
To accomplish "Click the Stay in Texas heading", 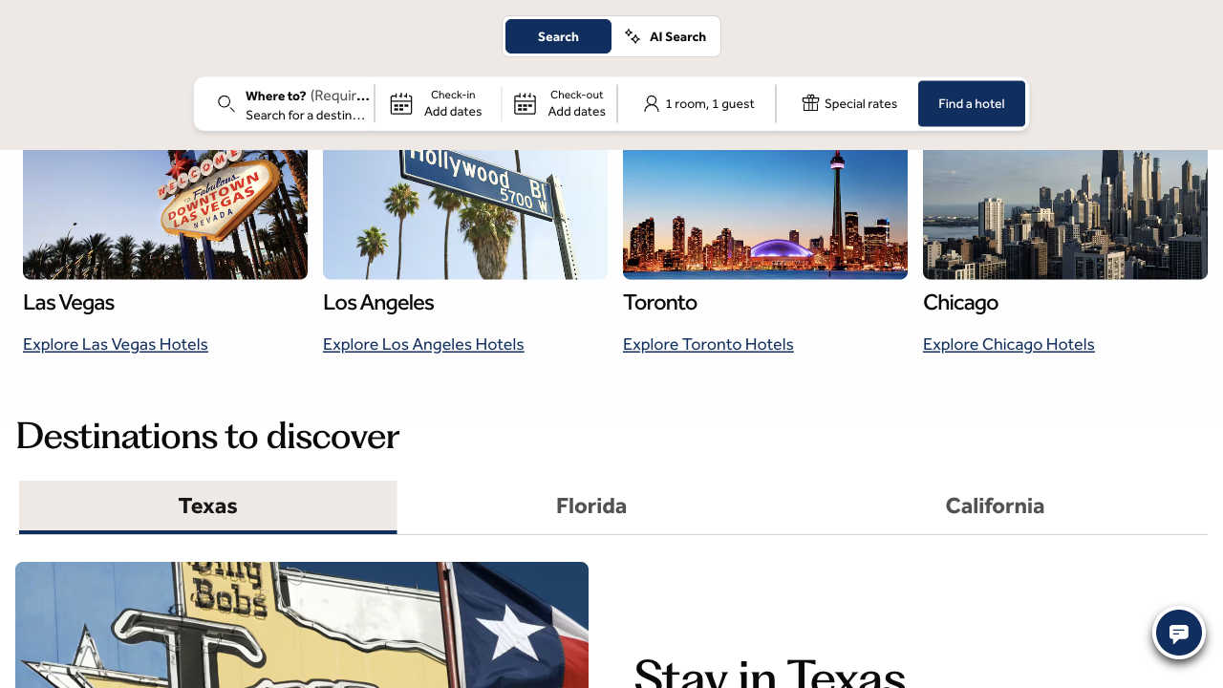I will click(770, 672).
